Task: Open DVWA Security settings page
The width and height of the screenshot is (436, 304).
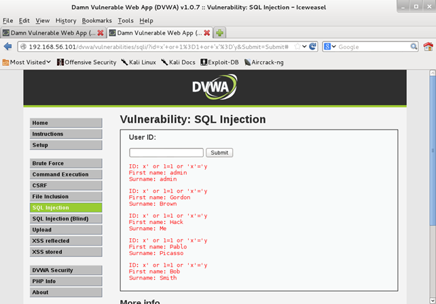Action: click(66, 270)
